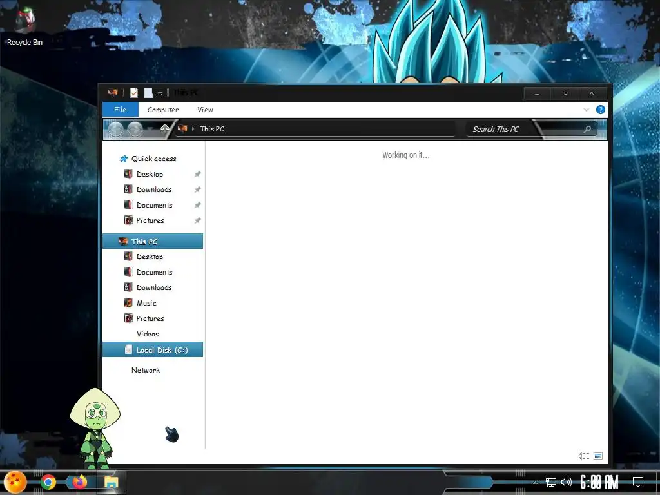Open the Dragon Ball Start button
660x495 pixels.
[15, 481]
